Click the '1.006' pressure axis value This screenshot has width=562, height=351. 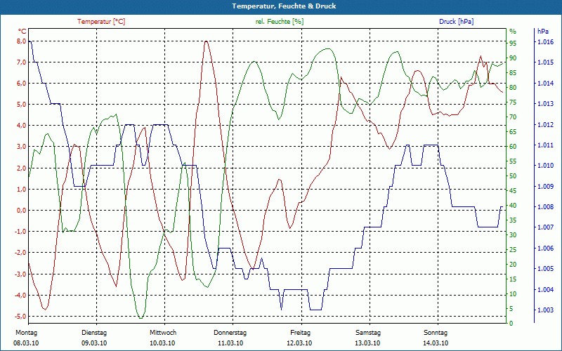(545, 249)
